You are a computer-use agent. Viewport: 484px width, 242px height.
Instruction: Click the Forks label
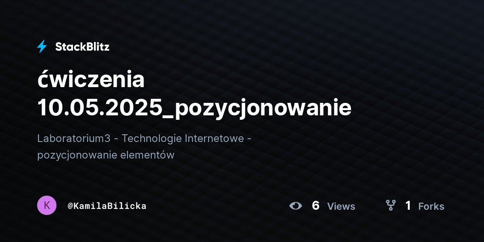431,207
